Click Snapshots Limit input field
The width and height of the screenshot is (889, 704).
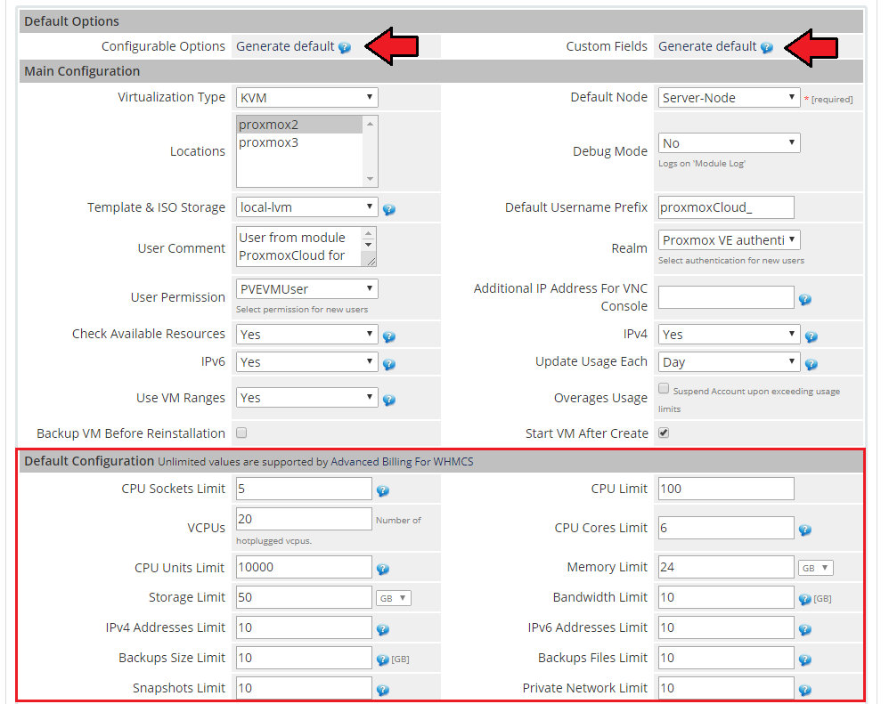pos(304,688)
